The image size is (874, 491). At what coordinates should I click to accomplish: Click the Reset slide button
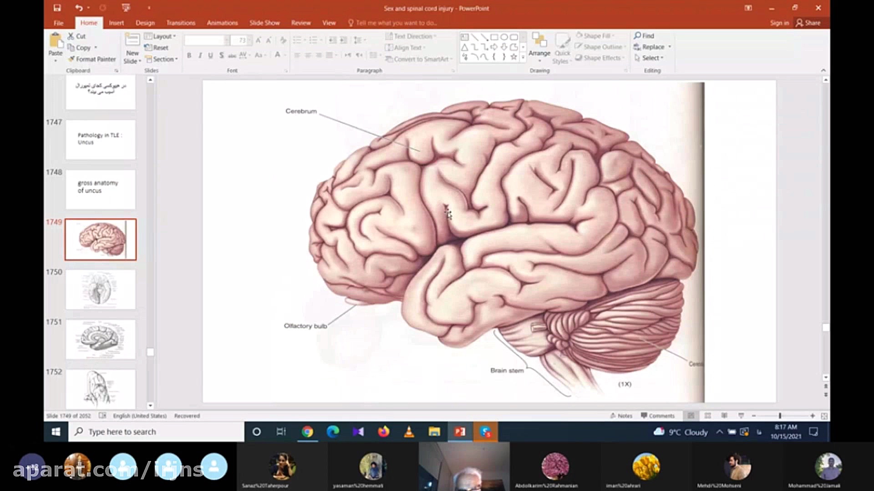coord(156,47)
